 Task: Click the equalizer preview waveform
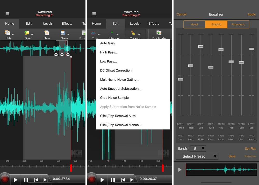click(221, 170)
